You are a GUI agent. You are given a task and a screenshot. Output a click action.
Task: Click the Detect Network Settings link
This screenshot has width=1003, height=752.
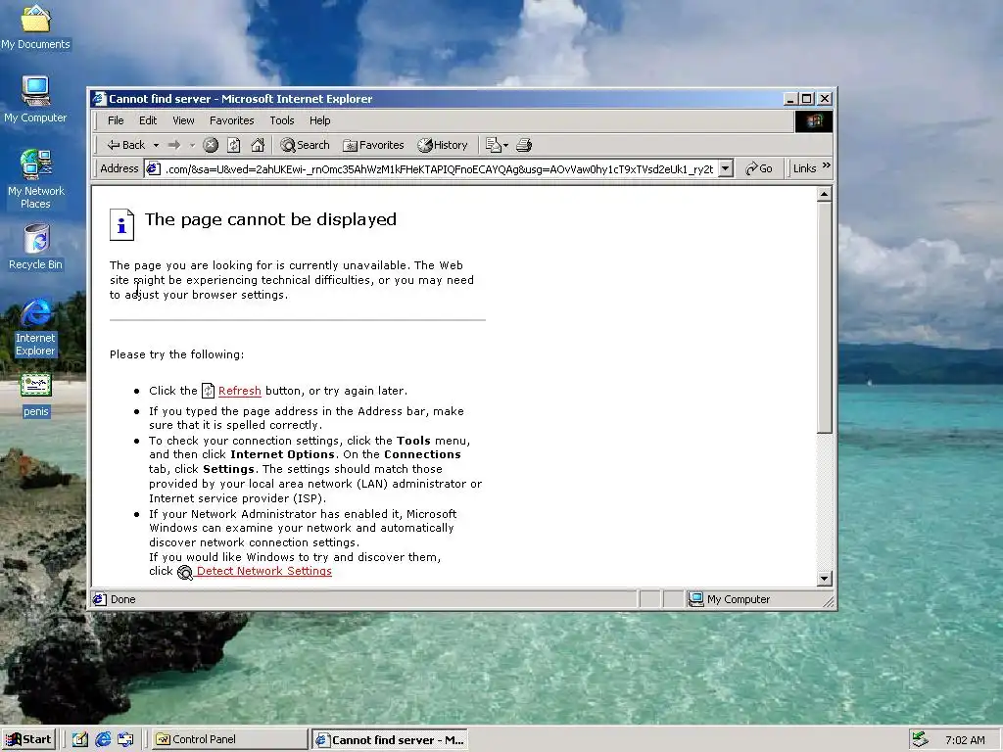[264, 571]
